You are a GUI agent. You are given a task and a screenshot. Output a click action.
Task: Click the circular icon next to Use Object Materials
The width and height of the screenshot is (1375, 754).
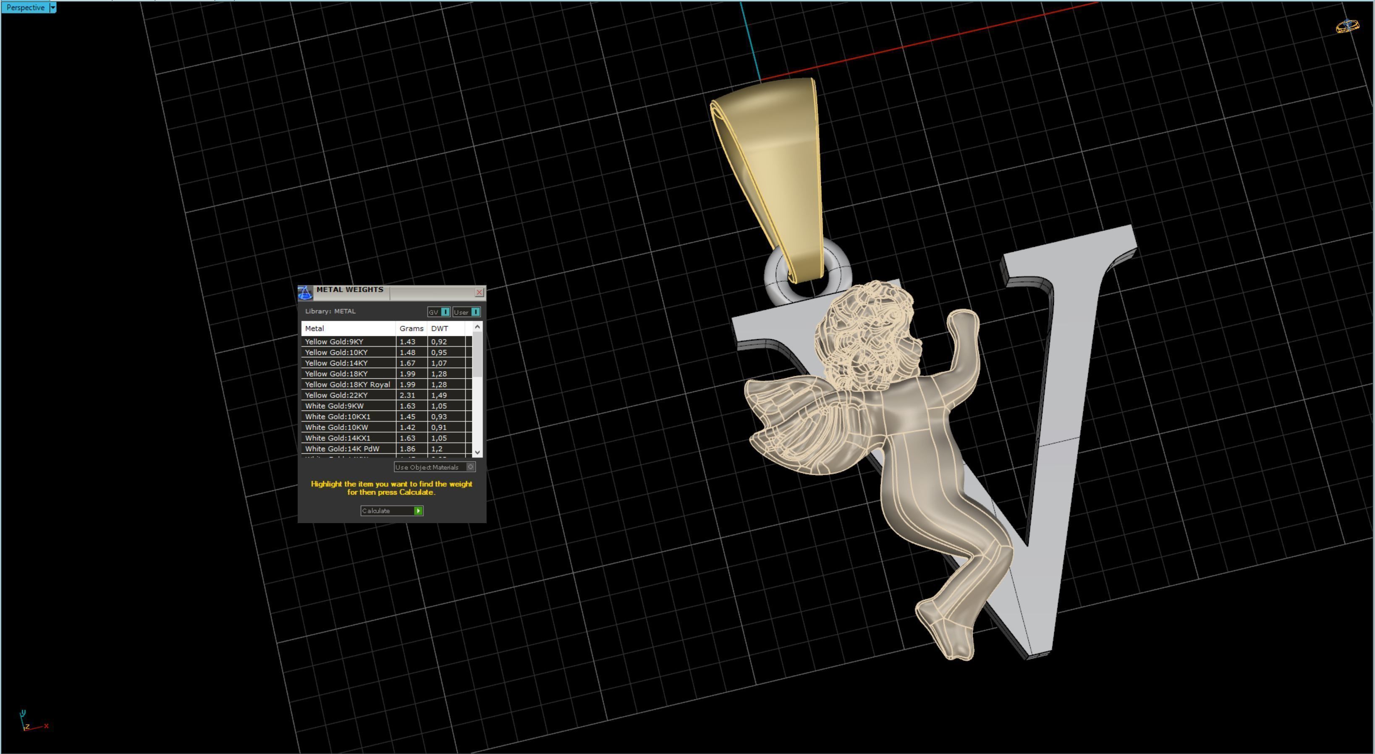470,467
